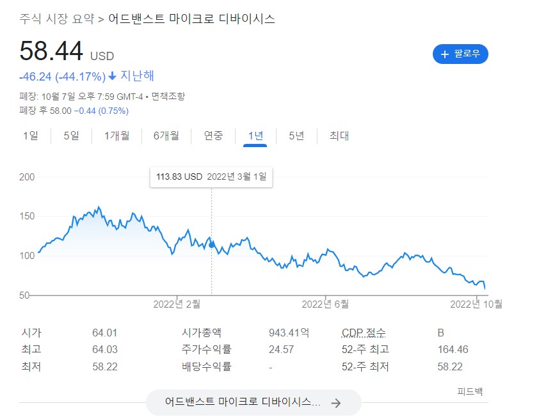Open the CDP 점수 label
This screenshot has width=539, height=417.
coord(364,333)
